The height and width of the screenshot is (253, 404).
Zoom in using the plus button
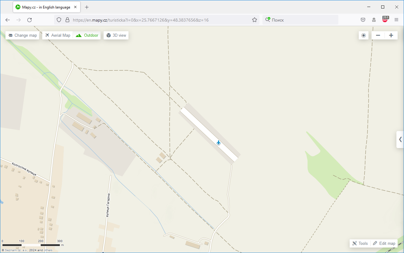[391, 35]
